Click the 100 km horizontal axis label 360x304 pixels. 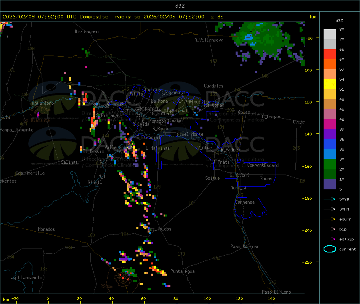tap(207, 298)
